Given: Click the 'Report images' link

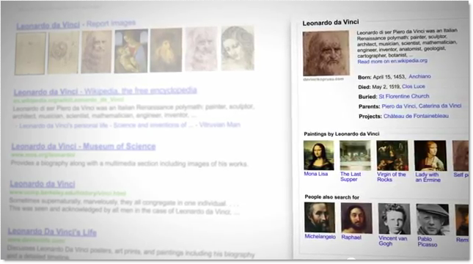Looking at the screenshot, I should (111, 23).
